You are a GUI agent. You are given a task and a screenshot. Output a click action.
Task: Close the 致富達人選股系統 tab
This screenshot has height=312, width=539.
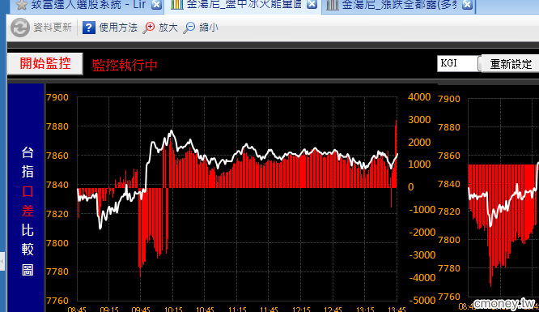[156, 5]
